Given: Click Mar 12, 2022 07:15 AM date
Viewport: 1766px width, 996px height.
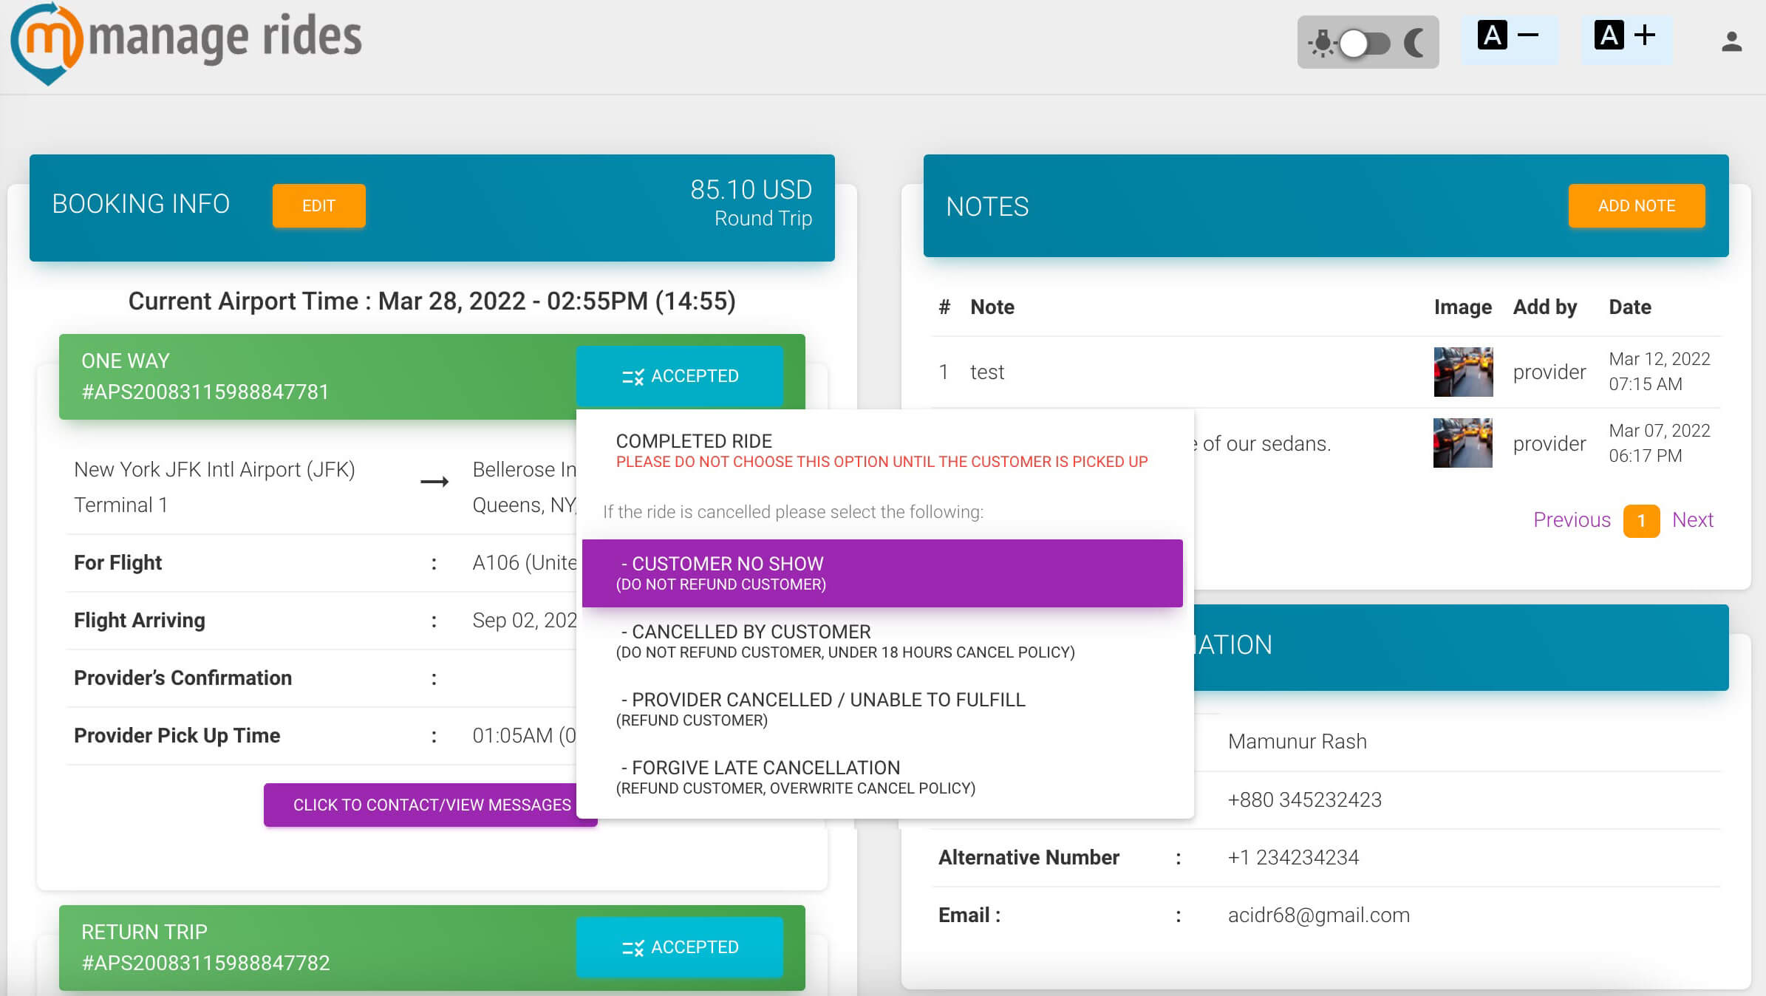Looking at the screenshot, I should pyautogui.click(x=1660, y=372).
